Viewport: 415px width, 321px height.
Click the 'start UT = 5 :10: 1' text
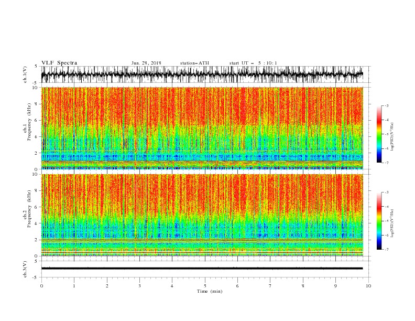(253, 63)
